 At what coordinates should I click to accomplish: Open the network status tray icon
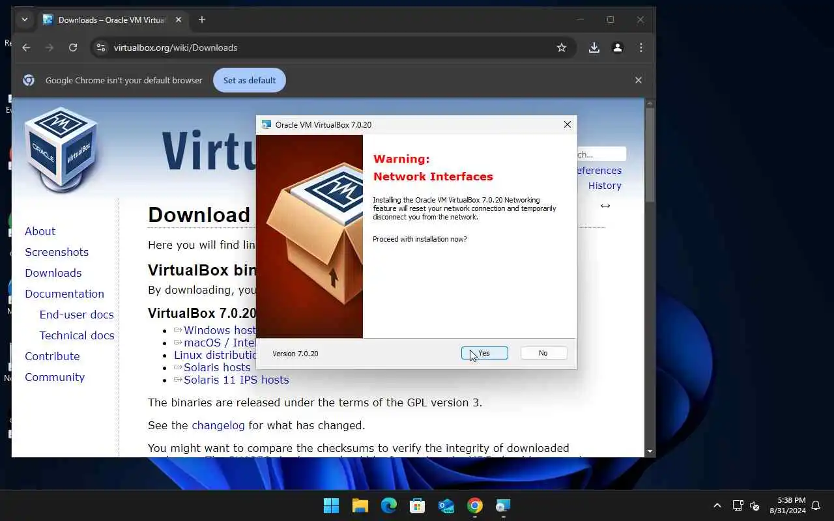pyautogui.click(x=738, y=505)
